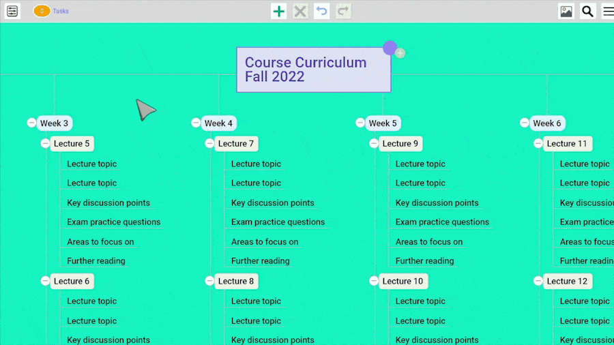The width and height of the screenshot is (614, 345).
Task: Open the outline sidebar panel icon
Action: point(12,11)
